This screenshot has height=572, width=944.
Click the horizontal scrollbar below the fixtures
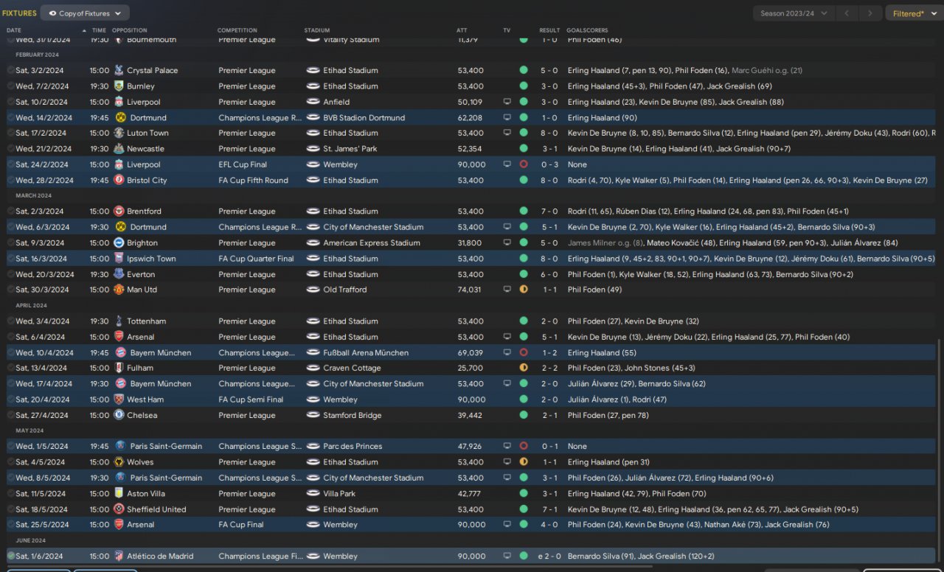click(328, 566)
